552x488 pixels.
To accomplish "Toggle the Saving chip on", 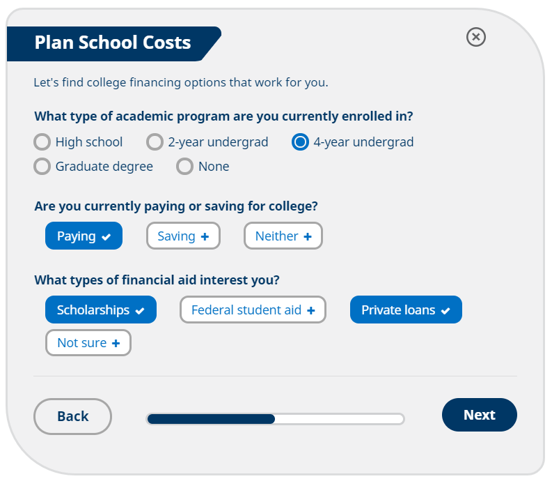I will click(x=183, y=236).
